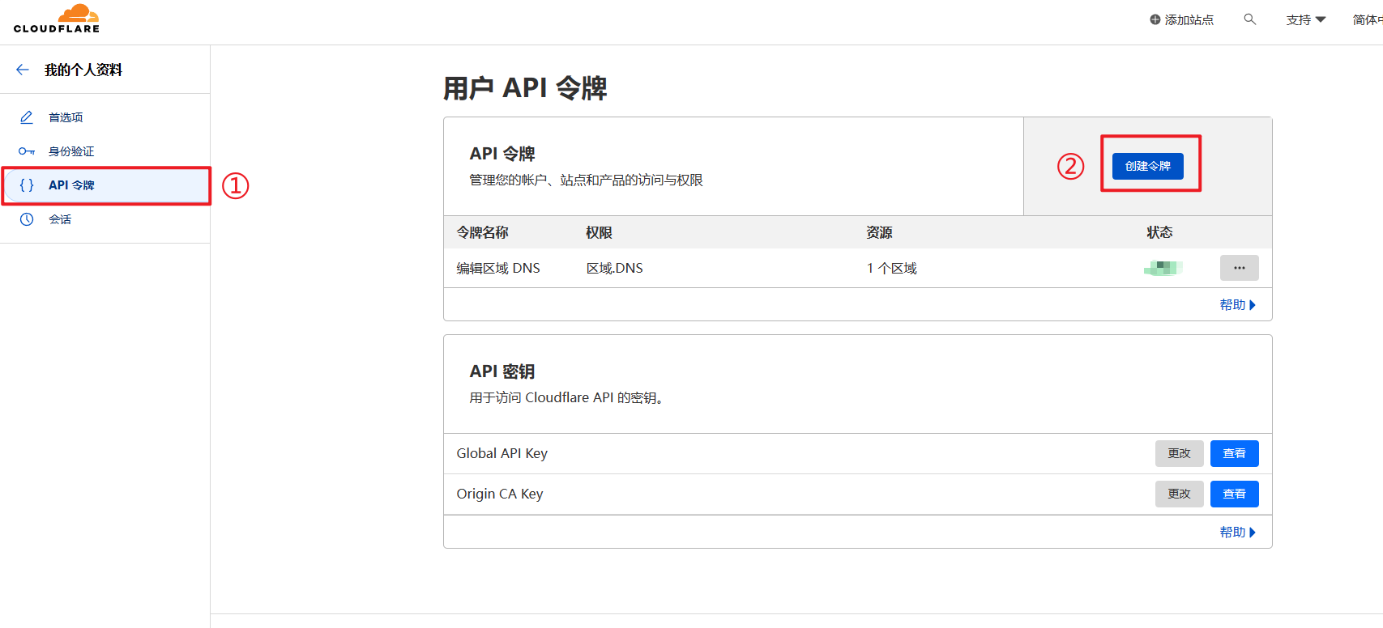The image size is (1383, 628).
Task: Click the pencil icon for 首选项
Action: pos(27,117)
